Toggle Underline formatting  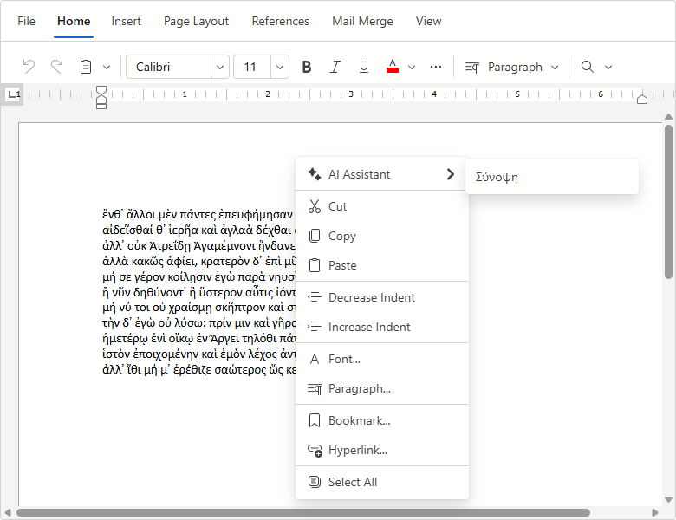point(363,67)
